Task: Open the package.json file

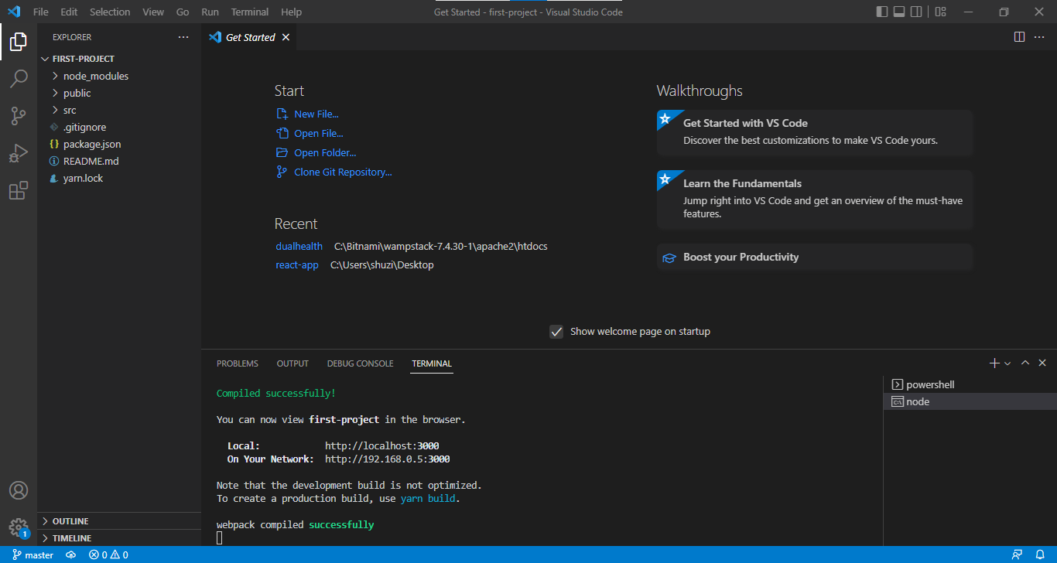Action: [119, 144]
